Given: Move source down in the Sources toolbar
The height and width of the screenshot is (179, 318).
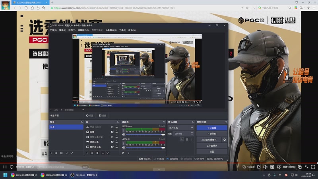Looking at the screenshot, I should pyautogui.click(x=108, y=153).
